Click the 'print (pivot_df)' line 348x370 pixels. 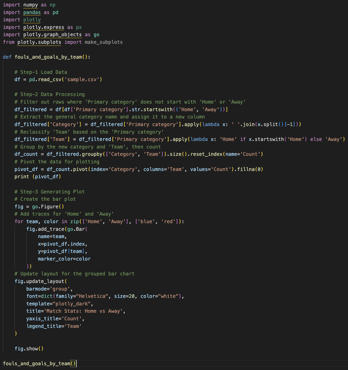pyautogui.click(x=38, y=177)
